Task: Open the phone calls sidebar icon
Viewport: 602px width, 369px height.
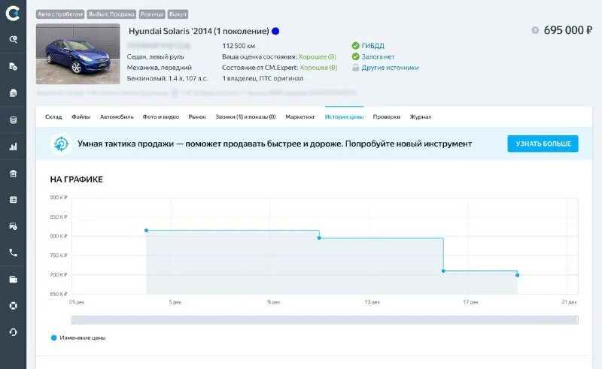Action: click(13, 253)
